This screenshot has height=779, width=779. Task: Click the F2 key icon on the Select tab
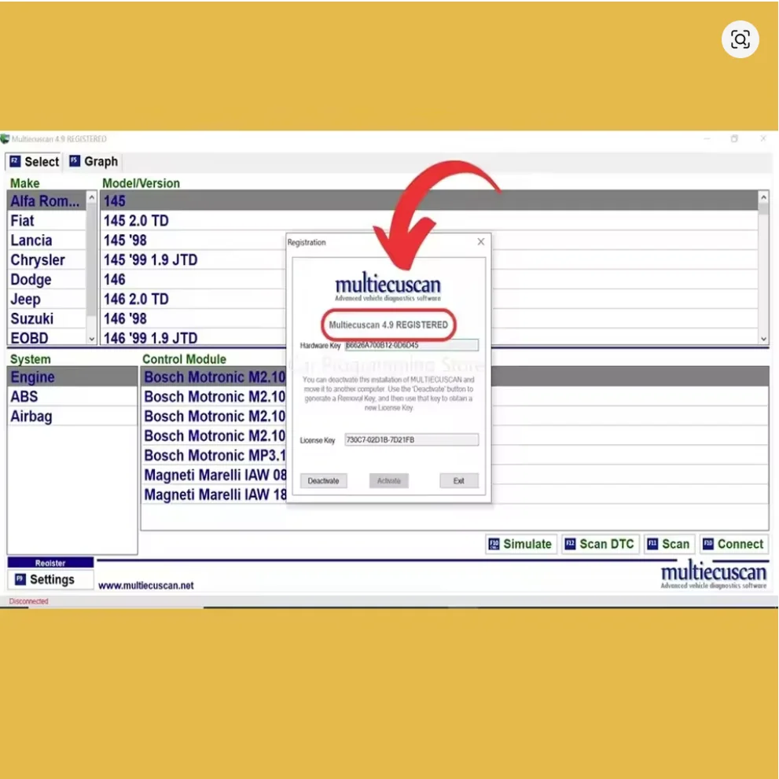pos(16,161)
